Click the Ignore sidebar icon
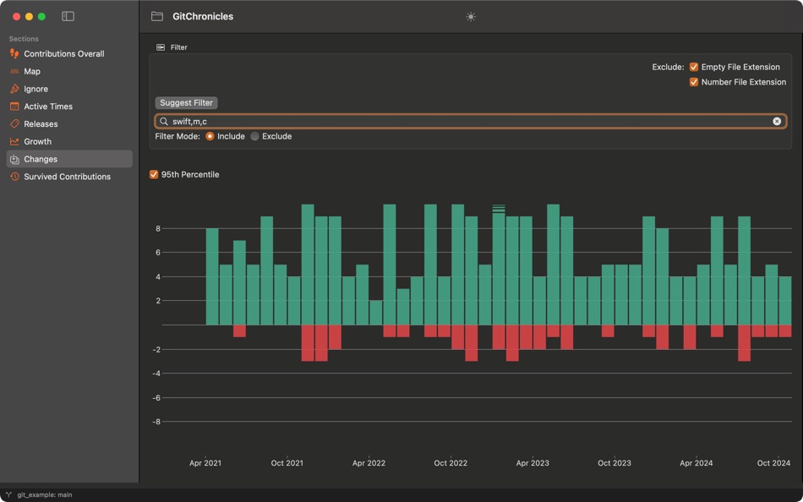The height and width of the screenshot is (502, 803). [14, 89]
